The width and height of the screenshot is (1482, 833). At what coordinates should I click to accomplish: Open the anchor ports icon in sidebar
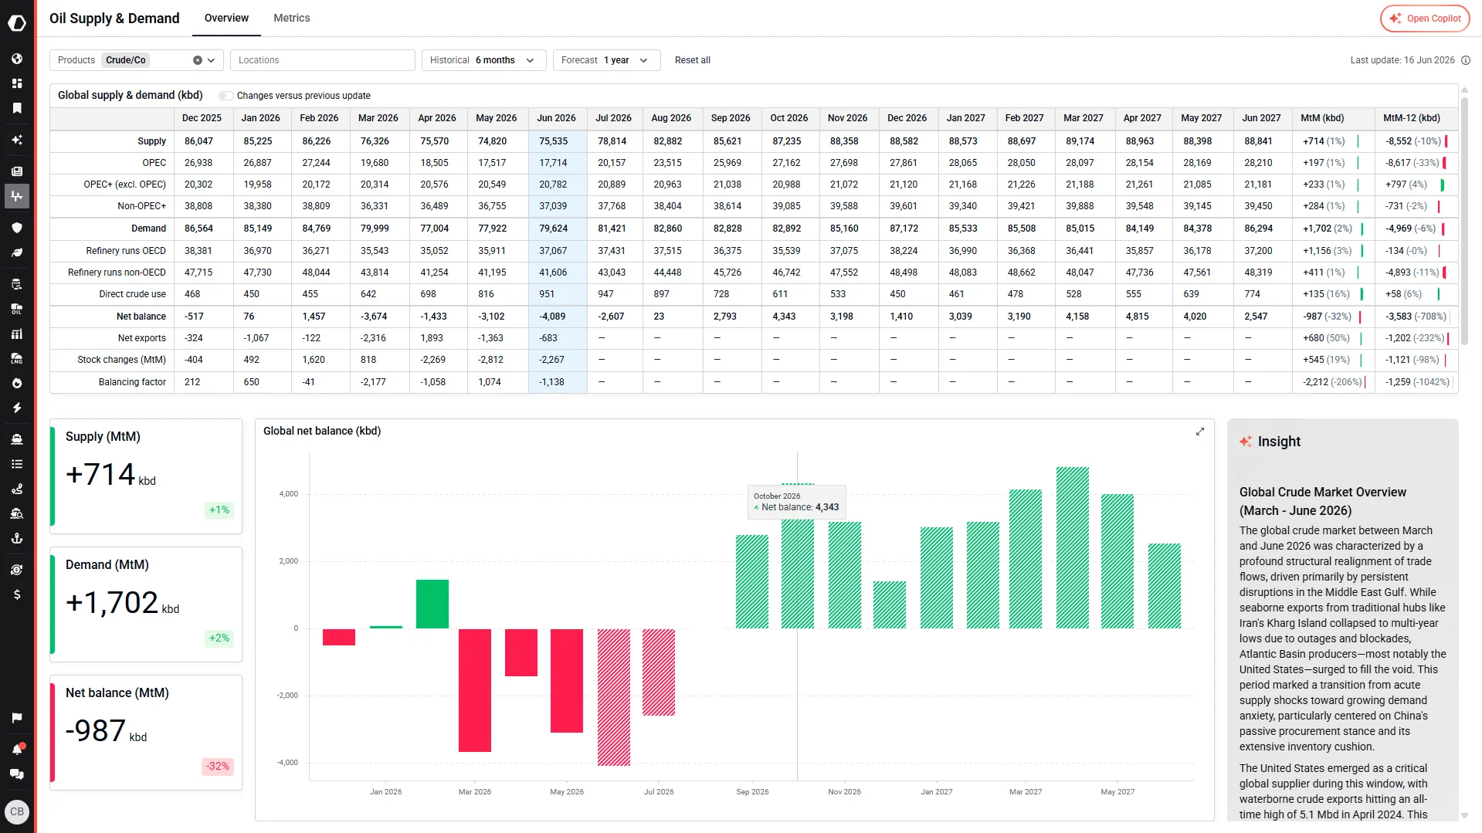(x=17, y=538)
